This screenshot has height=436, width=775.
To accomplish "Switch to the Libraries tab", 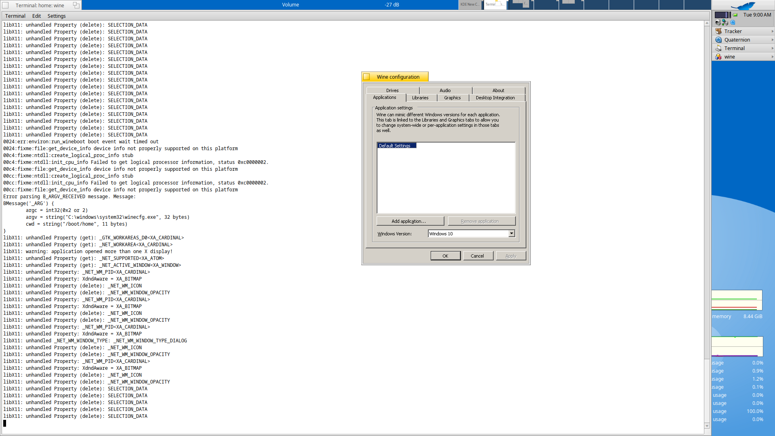I will click(x=420, y=98).
